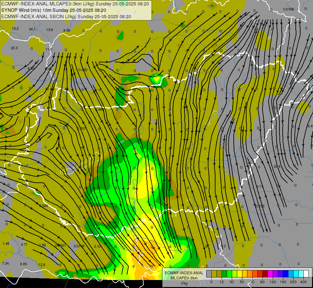Click legend tick value 160

click(283, 282)
